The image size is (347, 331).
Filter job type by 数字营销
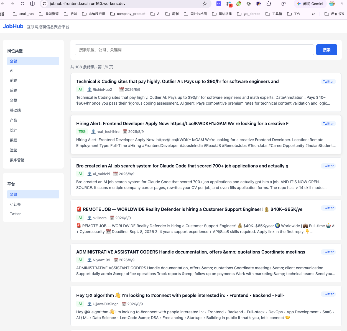[x=33, y=160]
